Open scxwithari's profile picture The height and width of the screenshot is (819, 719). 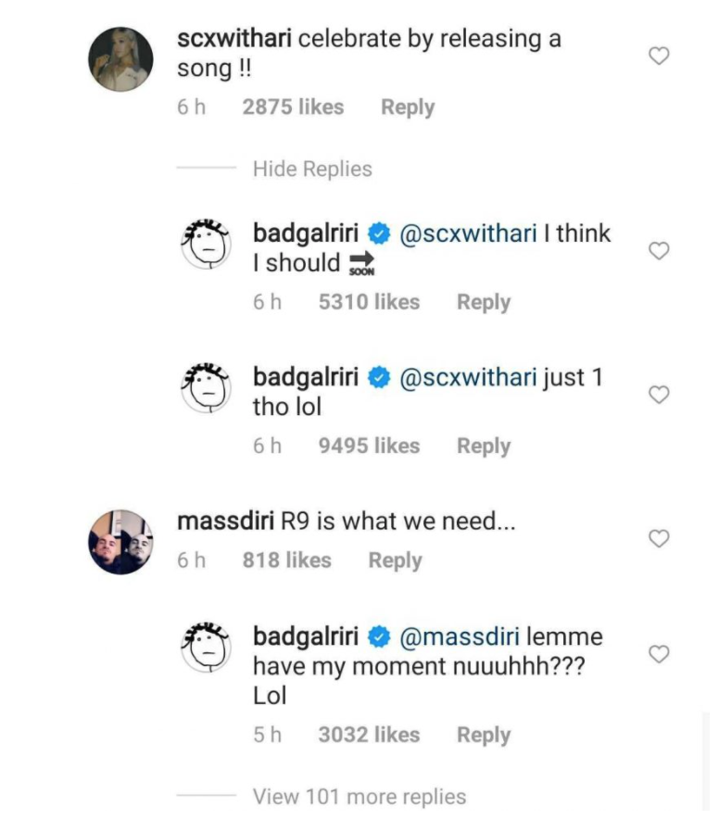pos(120,59)
